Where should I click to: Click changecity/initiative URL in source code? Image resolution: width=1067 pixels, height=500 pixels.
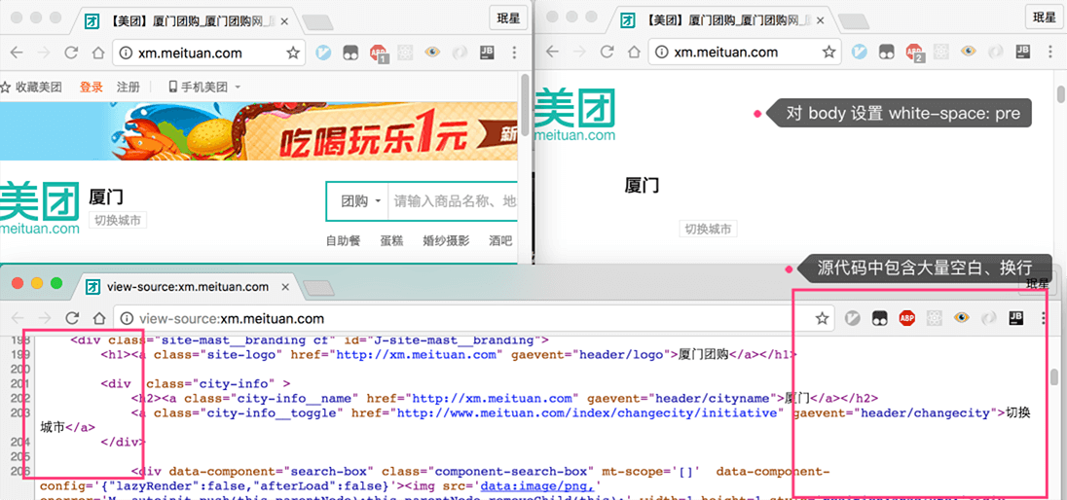tap(587, 412)
